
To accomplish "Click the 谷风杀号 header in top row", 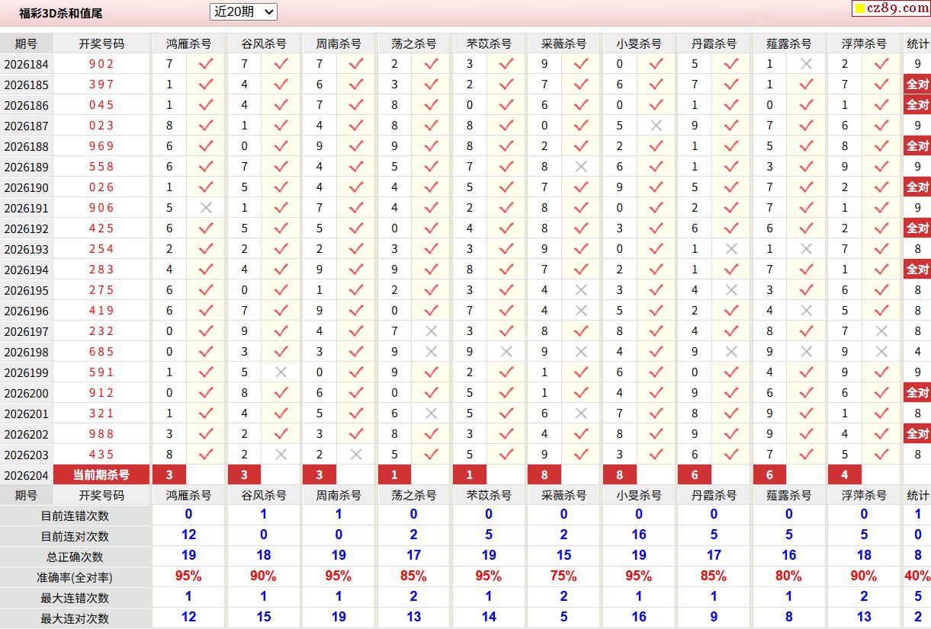I will 264,44.
